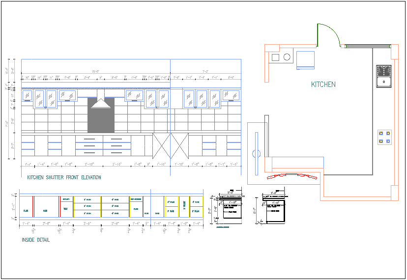407x280 pixels.
Task: Click the INSIDE DETAIL title text
Action: (x=35, y=240)
